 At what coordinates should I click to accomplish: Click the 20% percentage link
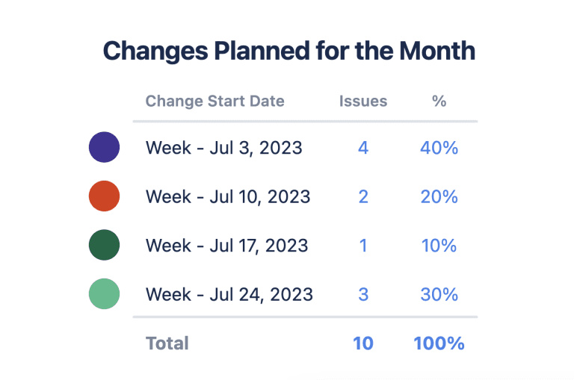[x=439, y=197]
